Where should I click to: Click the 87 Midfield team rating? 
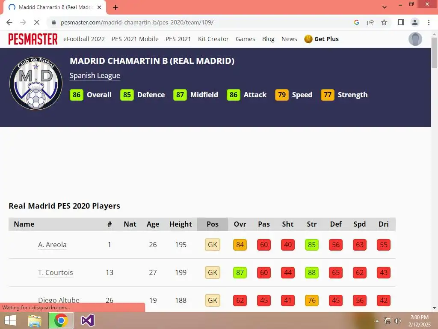tap(180, 95)
